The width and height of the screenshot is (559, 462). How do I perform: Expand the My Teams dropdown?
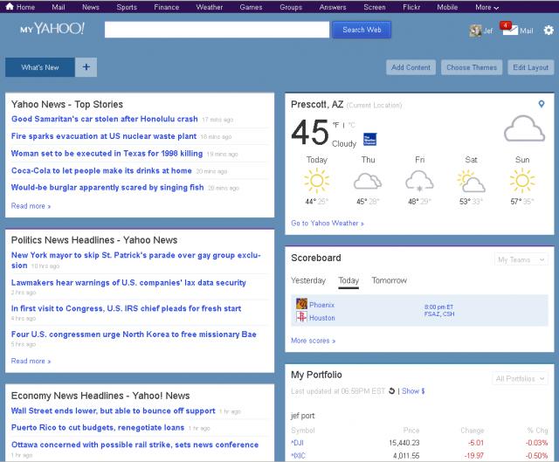pos(521,259)
